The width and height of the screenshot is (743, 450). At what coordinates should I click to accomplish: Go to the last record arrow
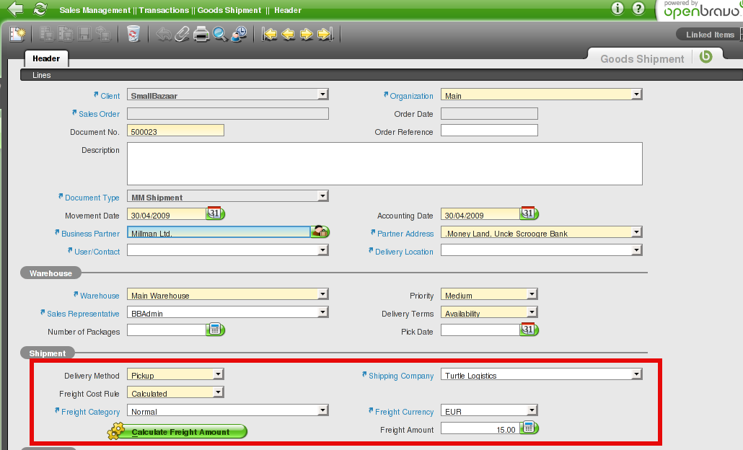point(325,34)
